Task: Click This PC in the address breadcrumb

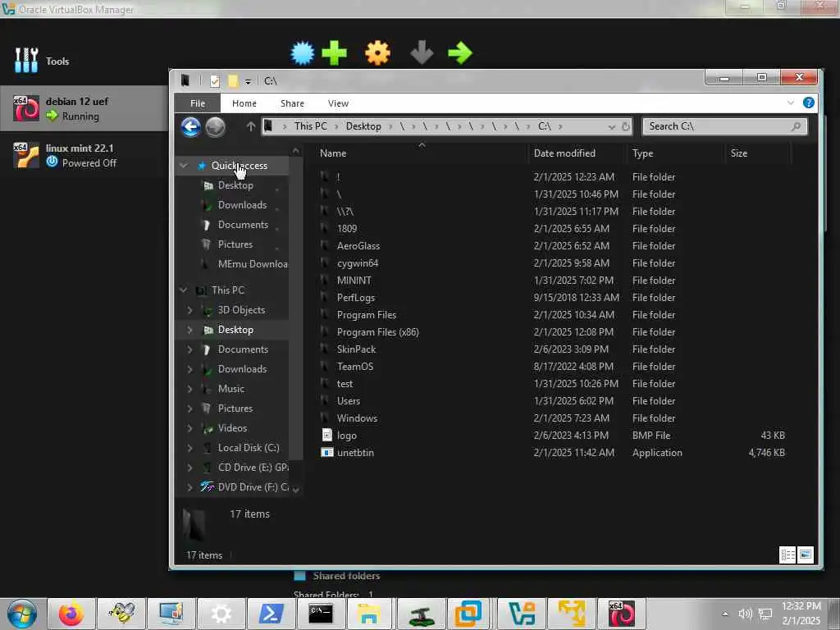Action: (310, 126)
